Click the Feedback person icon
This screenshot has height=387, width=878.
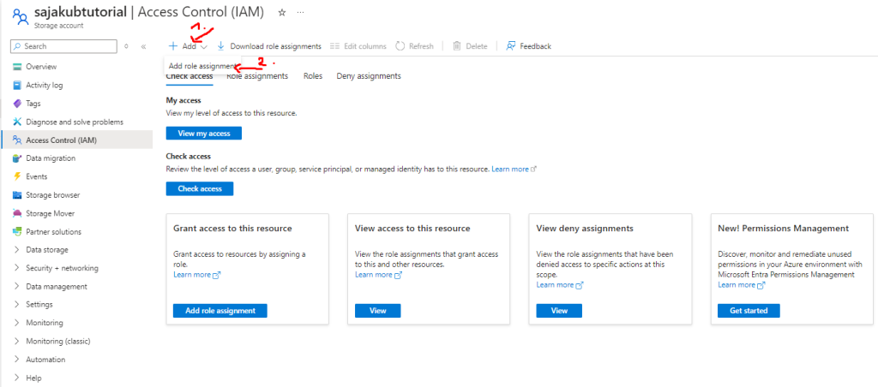click(511, 46)
